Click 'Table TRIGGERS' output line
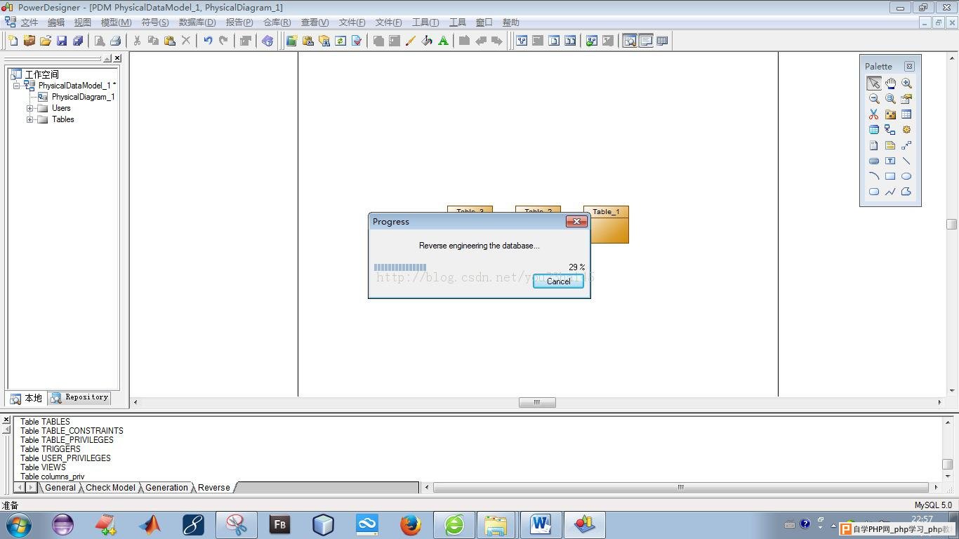 point(51,449)
